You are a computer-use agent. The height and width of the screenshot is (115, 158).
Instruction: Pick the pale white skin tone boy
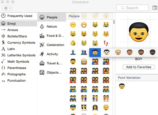pos(107,52)
